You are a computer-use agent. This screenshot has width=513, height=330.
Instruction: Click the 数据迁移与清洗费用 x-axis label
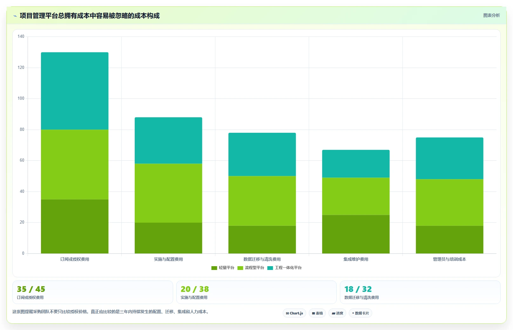tap(262, 259)
